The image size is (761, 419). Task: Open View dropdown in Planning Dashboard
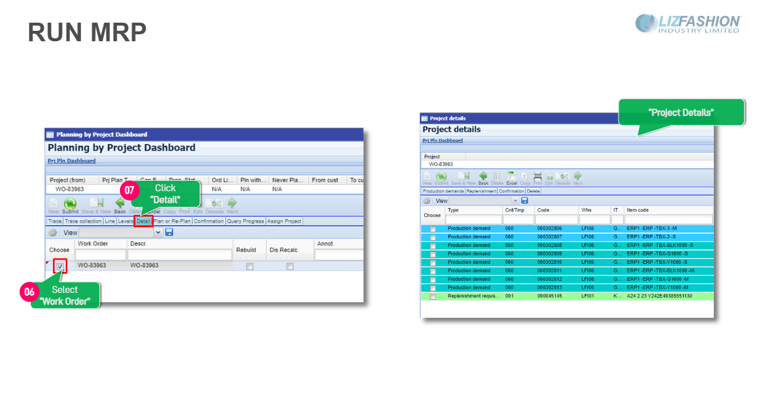tap(158, 232)
